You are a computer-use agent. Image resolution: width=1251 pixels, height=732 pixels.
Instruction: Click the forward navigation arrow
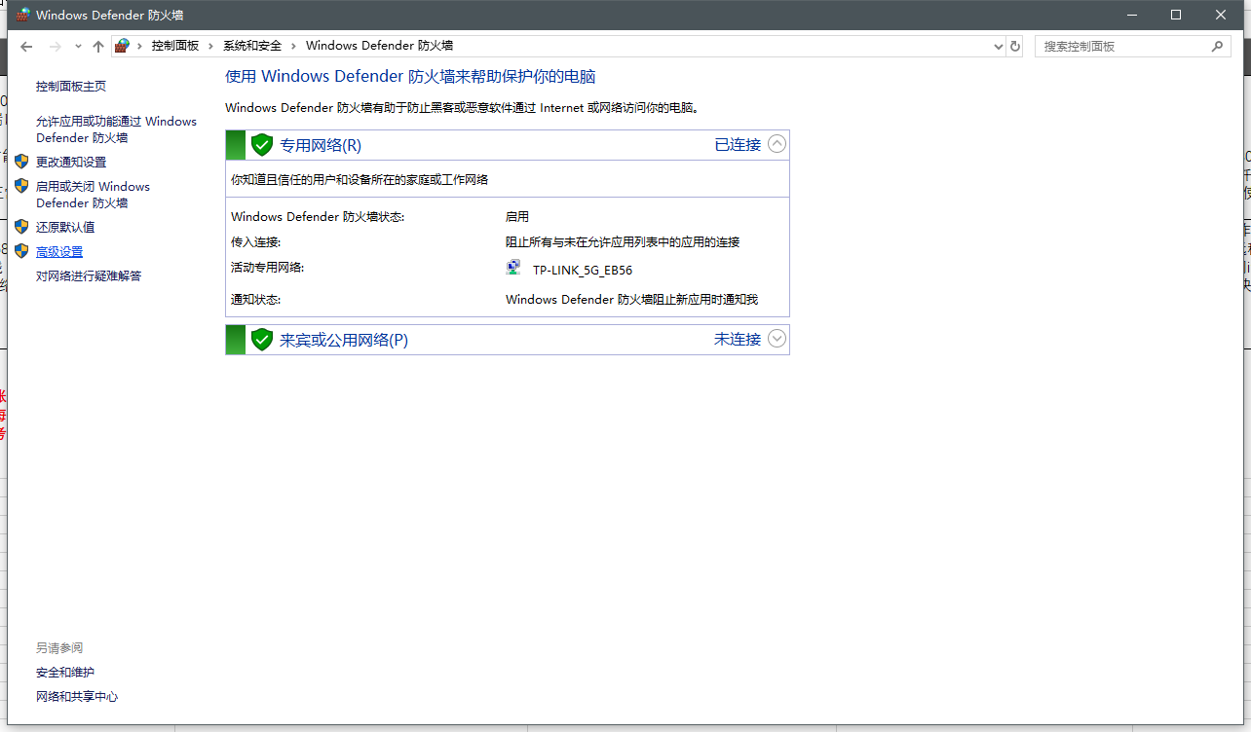click(55, 46)
